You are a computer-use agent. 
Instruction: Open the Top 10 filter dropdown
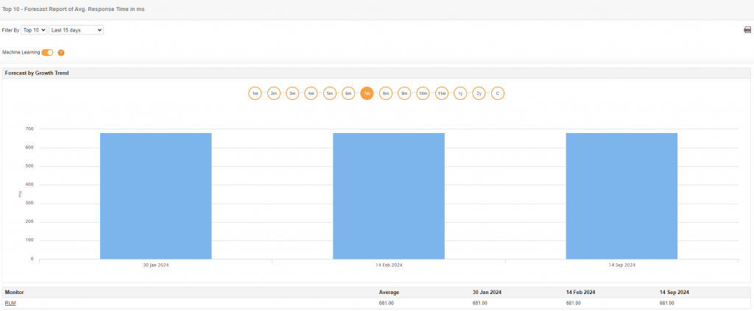[x=35, y=30]
